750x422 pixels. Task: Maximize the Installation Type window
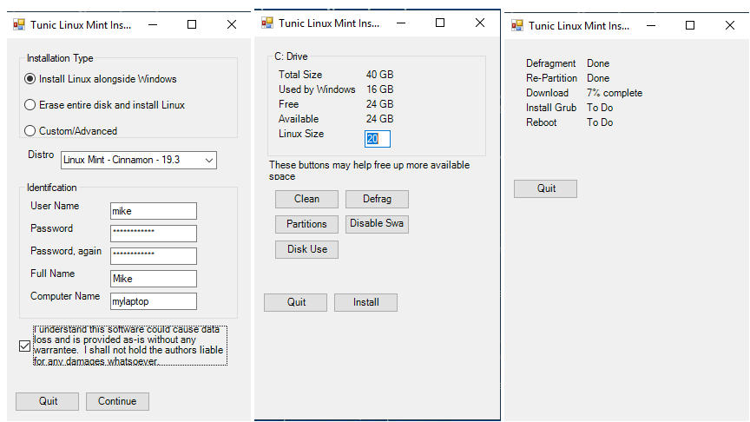tap(192, 24)
